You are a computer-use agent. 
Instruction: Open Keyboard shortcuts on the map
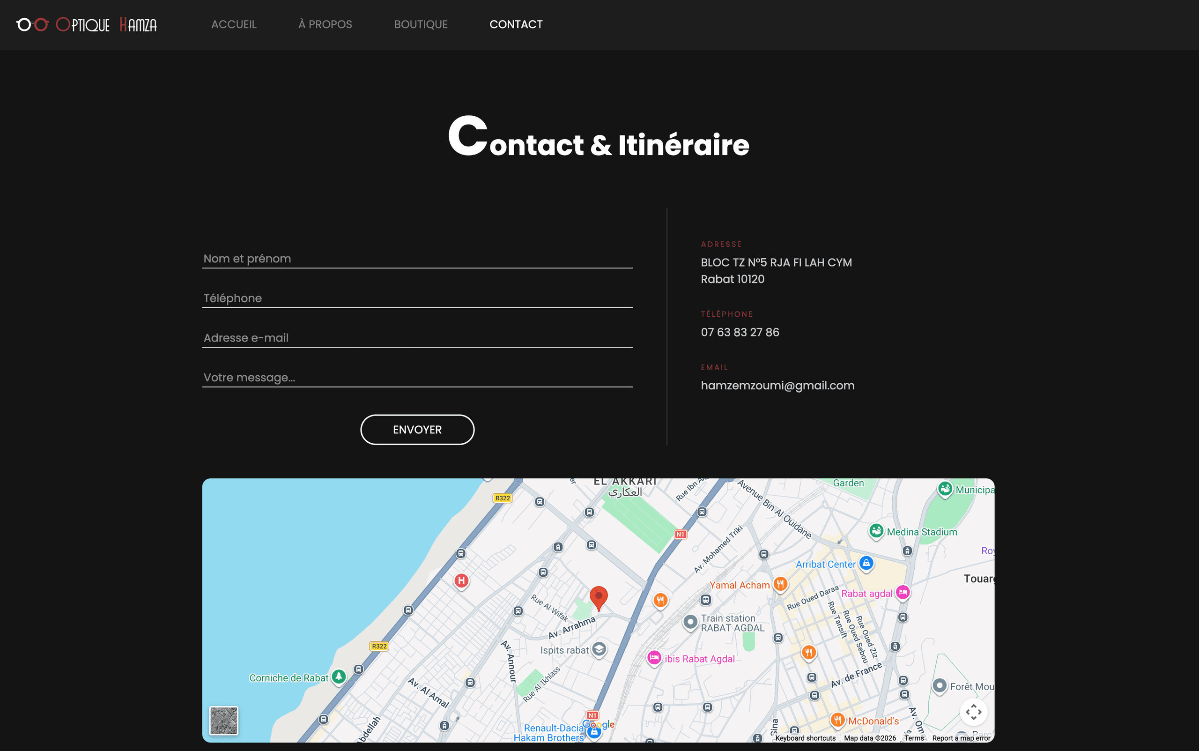805,738
